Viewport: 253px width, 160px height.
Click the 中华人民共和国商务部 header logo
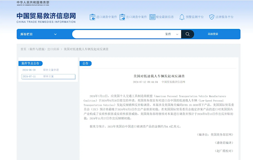point(33,3)
